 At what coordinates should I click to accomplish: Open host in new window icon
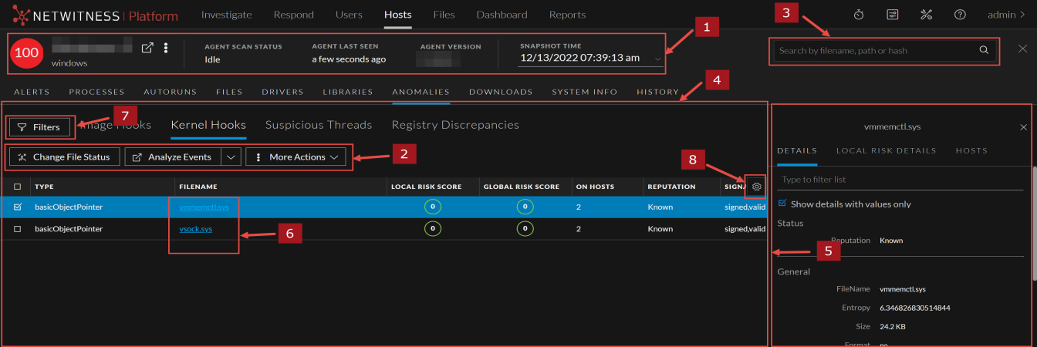(147, 48)
